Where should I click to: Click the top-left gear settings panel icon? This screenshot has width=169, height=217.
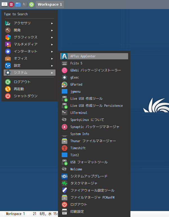pos(5,4)
